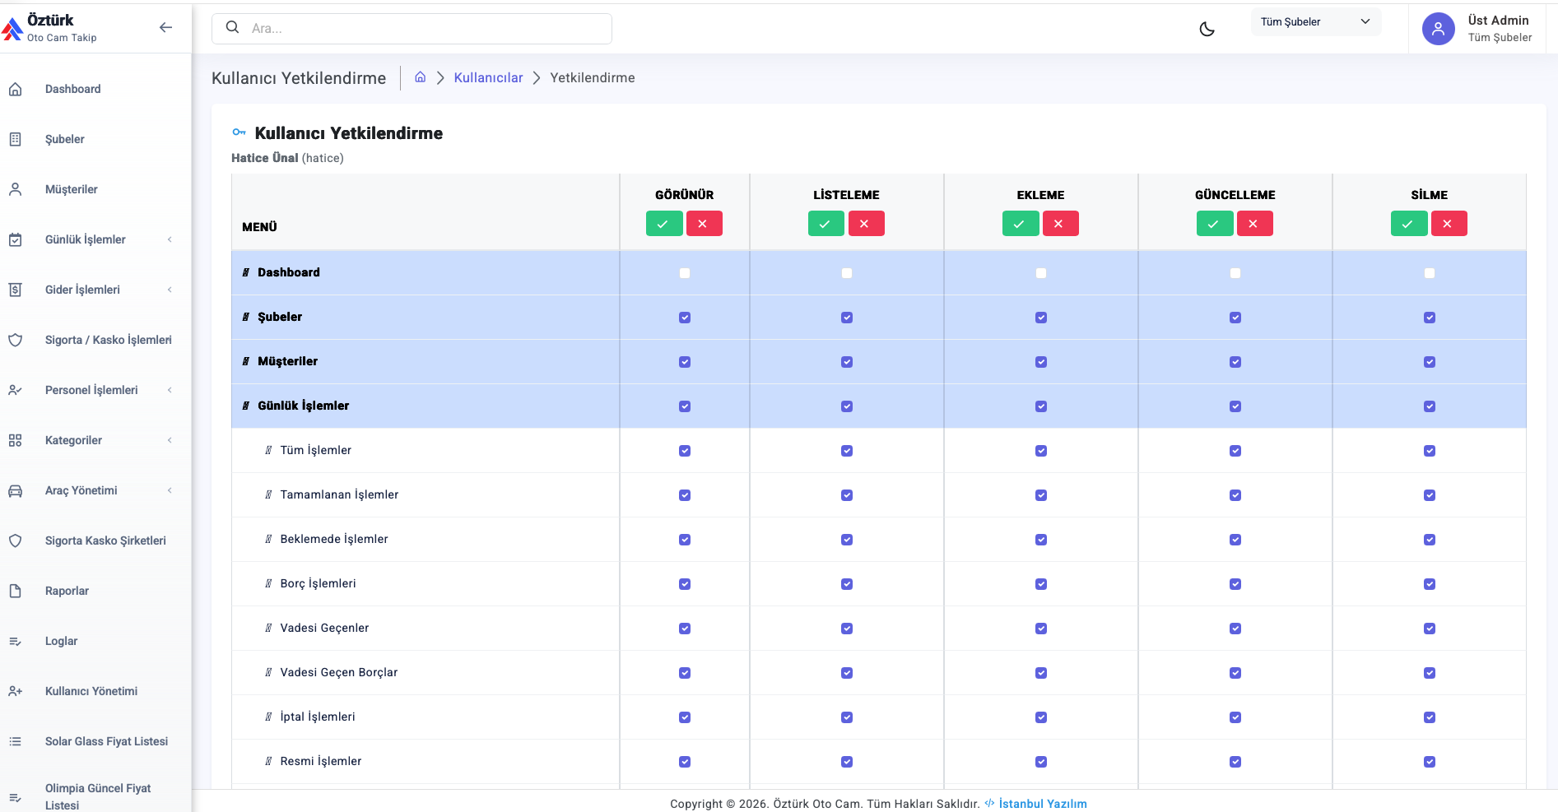Collapse sidebar with back arrow icon
The width and height of the screenshot is (1558, 812).
(x=165, y=27)
